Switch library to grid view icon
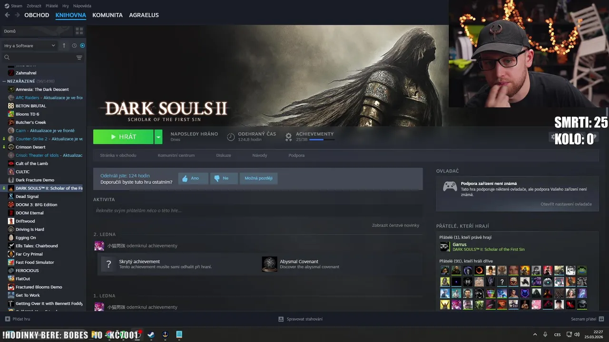 [79, 31]
